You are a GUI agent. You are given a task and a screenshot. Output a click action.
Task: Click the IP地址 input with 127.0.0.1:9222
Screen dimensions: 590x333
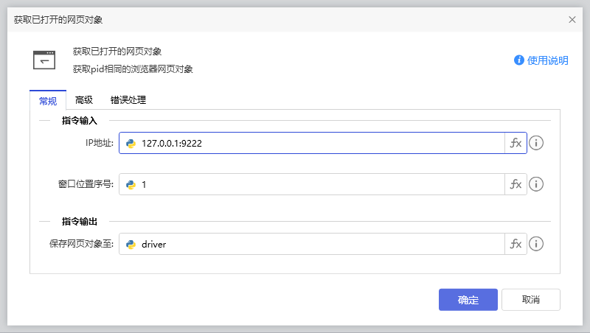pyautogui.click(x=317, y=144)
